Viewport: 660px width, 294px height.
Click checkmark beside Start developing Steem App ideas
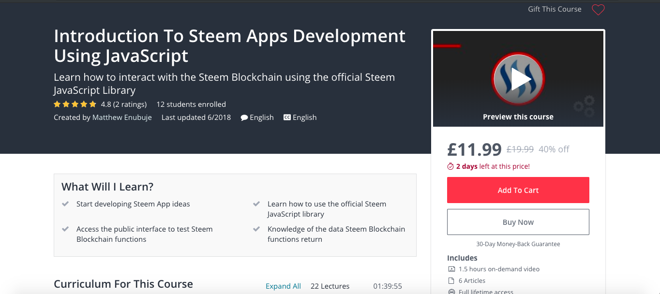[x=65, y=204]
